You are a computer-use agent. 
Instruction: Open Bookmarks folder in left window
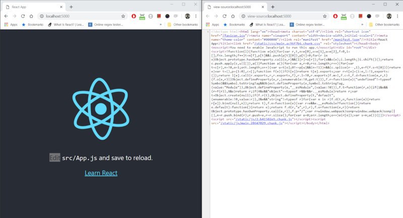33,25
